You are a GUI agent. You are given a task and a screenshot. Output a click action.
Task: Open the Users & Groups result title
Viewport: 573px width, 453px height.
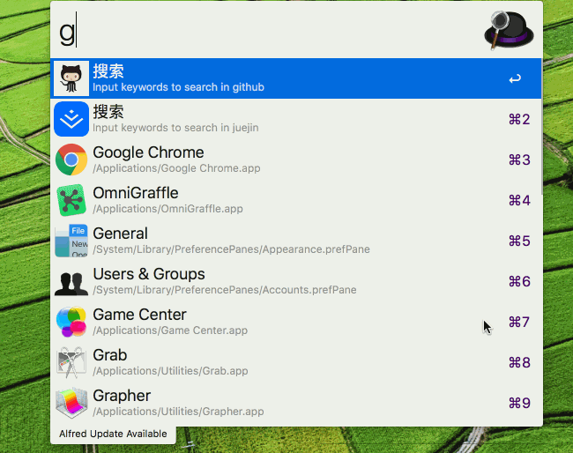[149, 274]
